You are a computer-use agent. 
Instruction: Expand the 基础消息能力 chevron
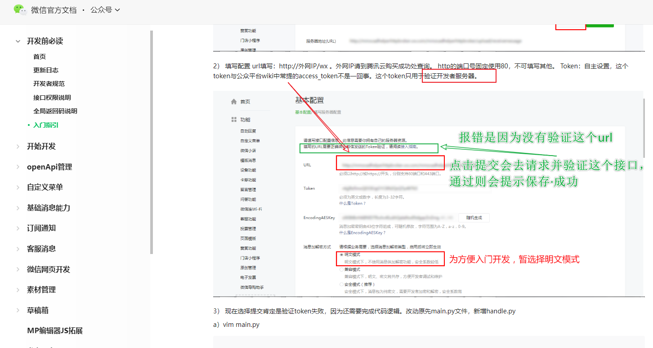click(18, 208)
